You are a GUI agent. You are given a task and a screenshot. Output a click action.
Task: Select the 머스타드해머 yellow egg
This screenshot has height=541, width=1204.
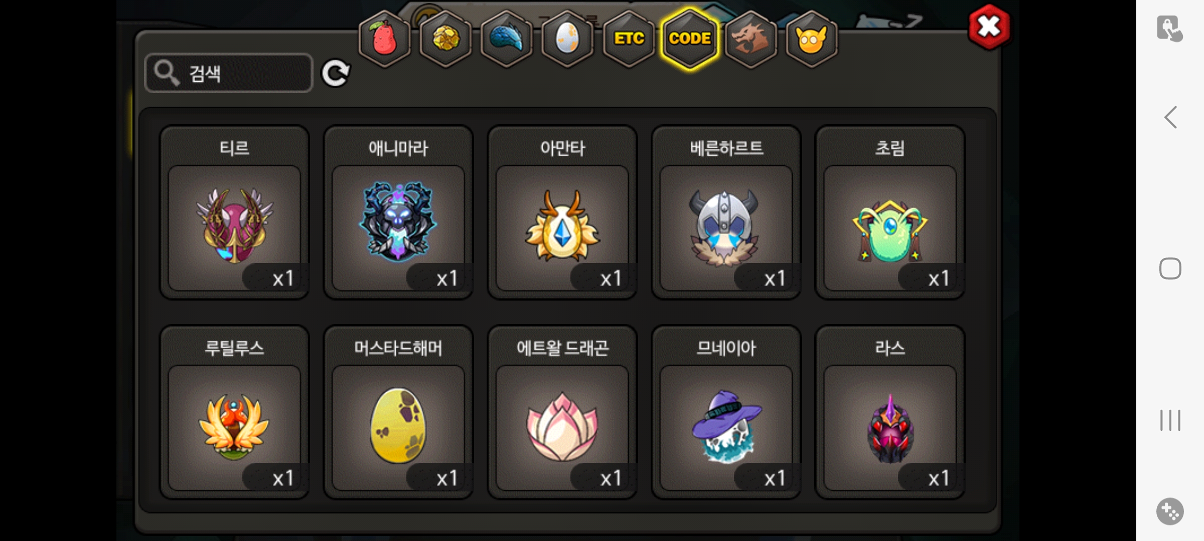point(398,412)
